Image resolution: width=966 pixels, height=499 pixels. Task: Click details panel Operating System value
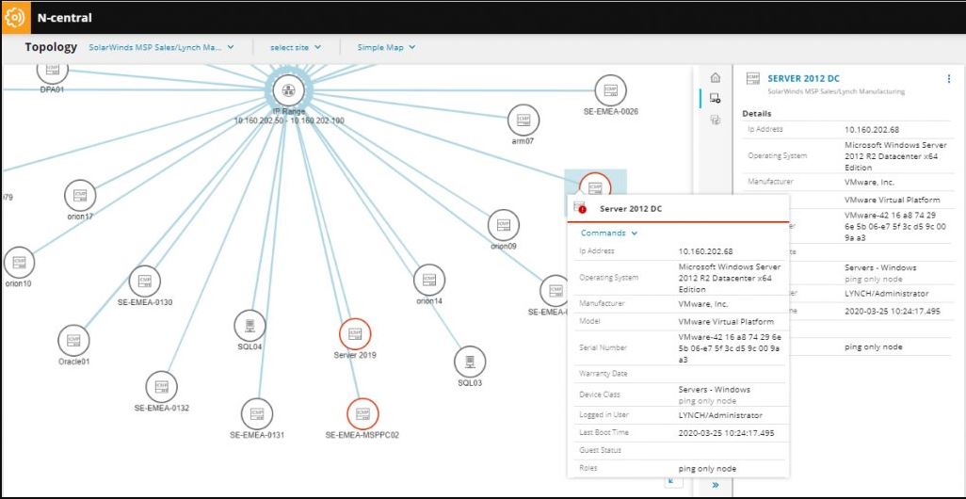[895, 156]
